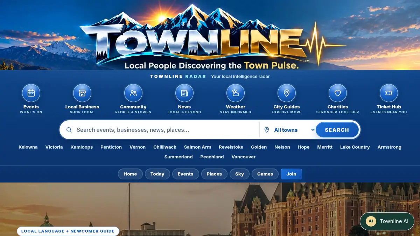Select the Today nav pill
The width and height of the screenshot is (420, 236).
point(157,174)
